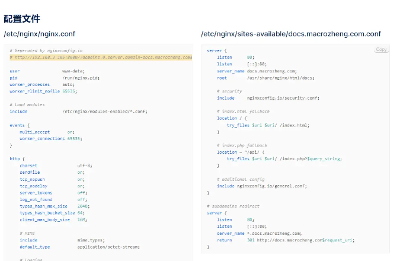Click the 'server_name docs.macrozheng.com;' line

pyautogui.click(x=257, y=71)
